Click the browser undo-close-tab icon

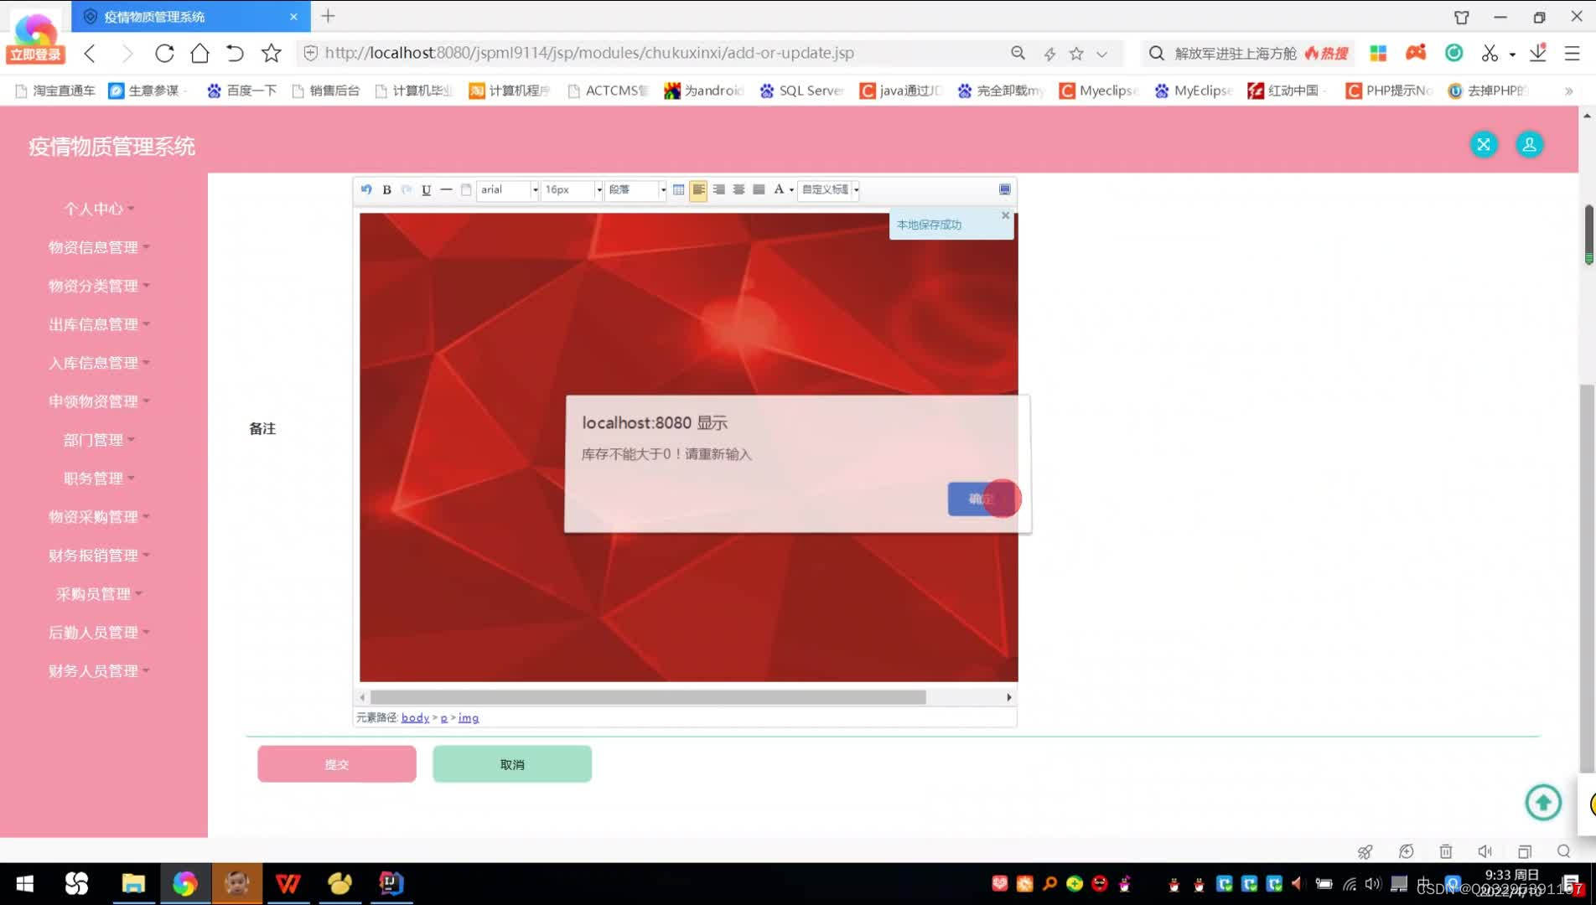pyautogui.click(x=235, y=54)
